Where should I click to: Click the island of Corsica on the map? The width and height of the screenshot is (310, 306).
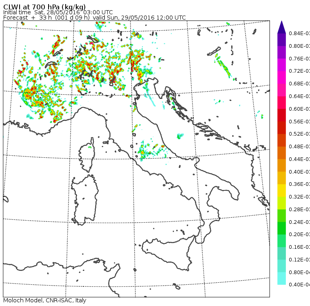[x=87, y=156]
